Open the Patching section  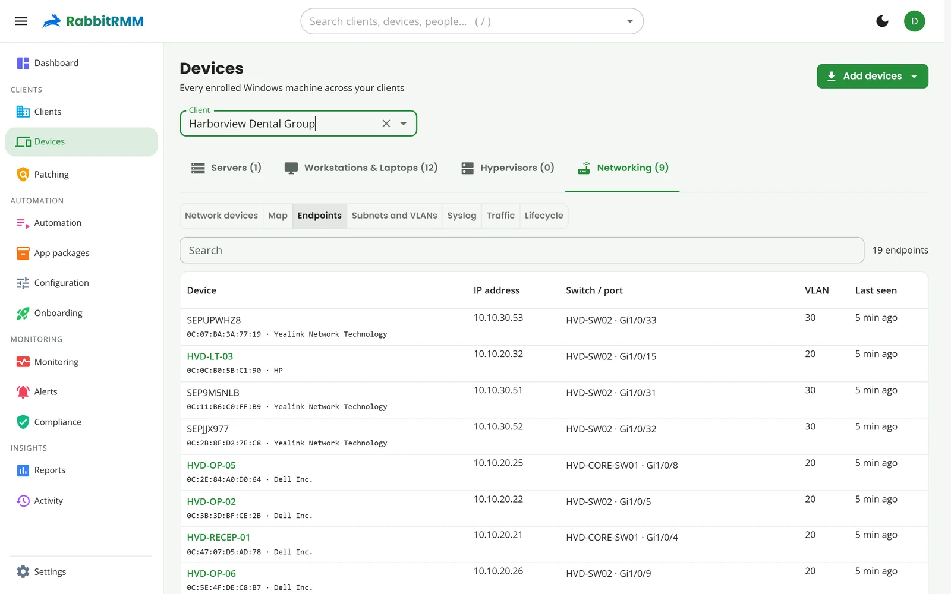(x=81, y=175)
